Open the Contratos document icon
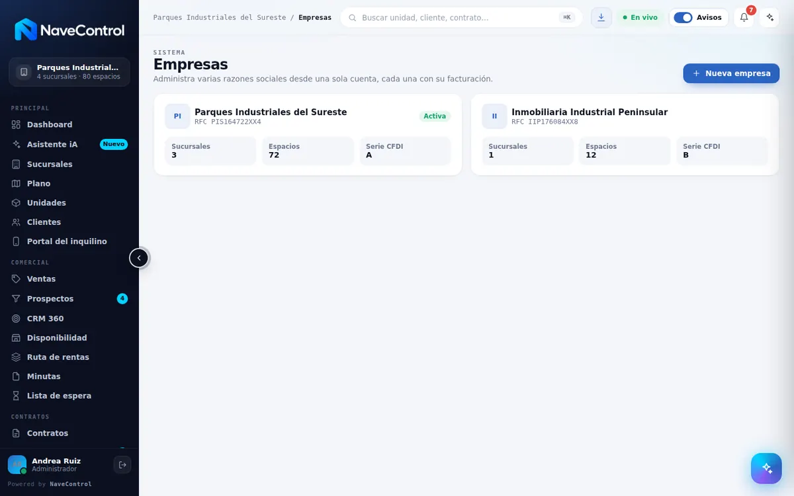The height and width of the screenshot is (496, 794). click(x=17, y=433)
